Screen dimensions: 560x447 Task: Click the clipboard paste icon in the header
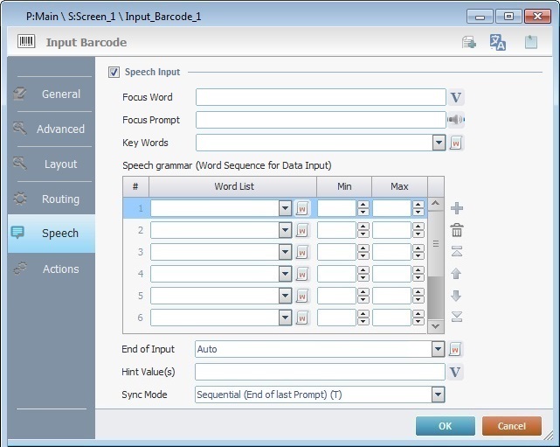(530, 42)
